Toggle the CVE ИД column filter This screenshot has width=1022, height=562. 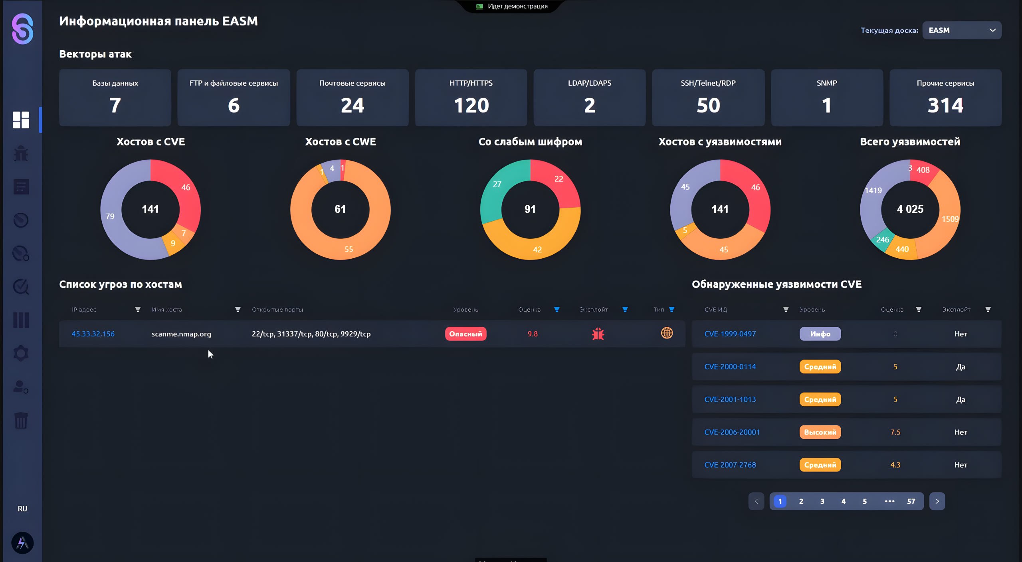786,310
